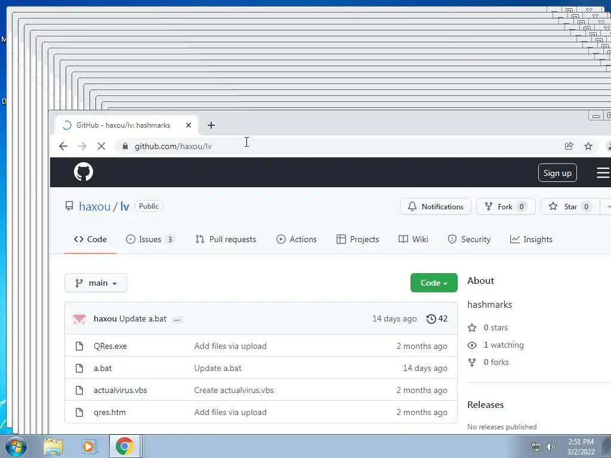Click the GitHub octocat logo
Viewport: 611px width, 458px height.
(x=84, y=172)
